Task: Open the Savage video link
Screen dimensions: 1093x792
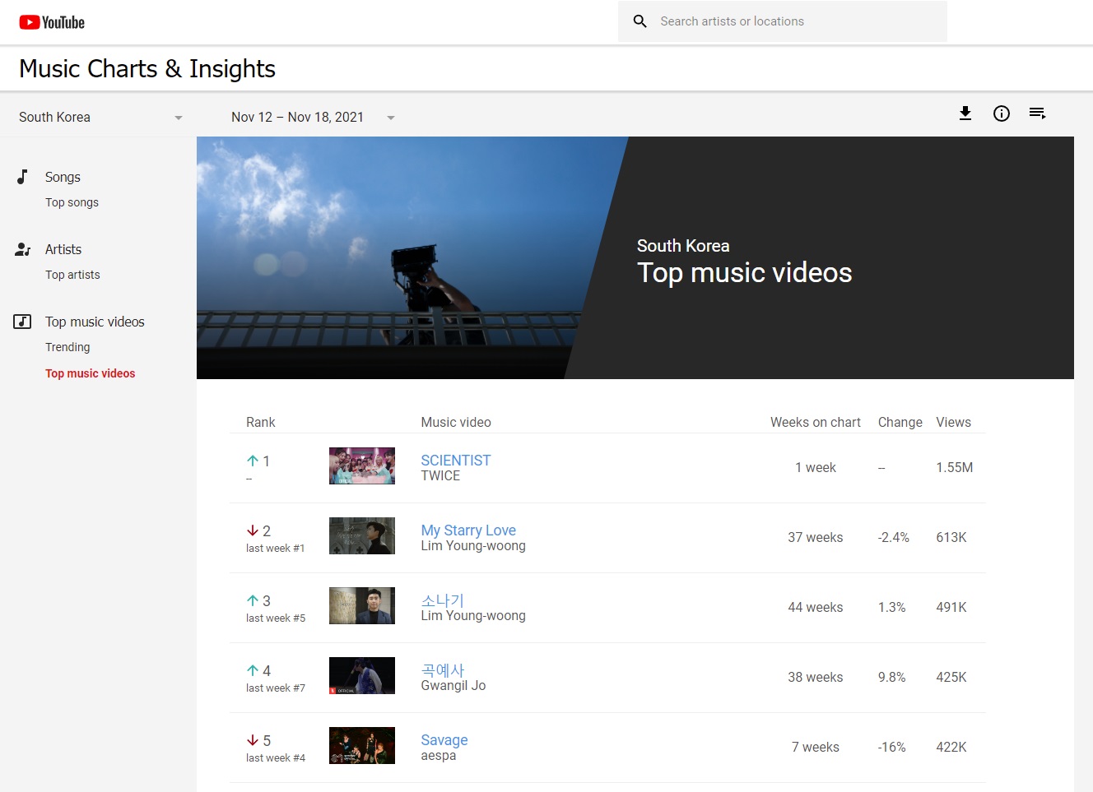Action: click(x=444, y=740)
